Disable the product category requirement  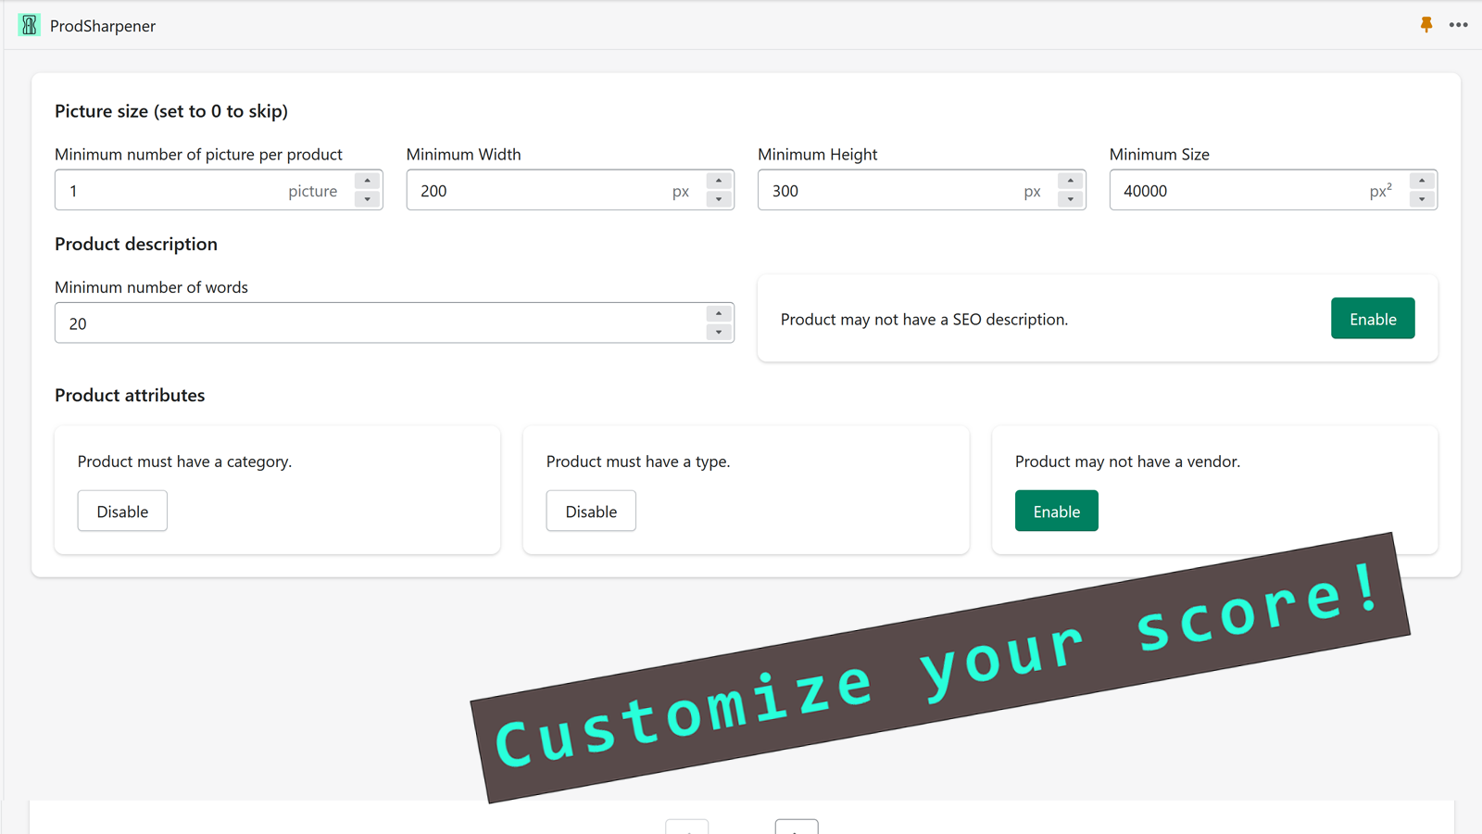tap(122, 512)
